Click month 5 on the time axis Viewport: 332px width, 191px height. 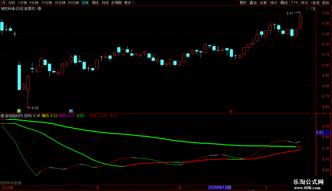98,187
